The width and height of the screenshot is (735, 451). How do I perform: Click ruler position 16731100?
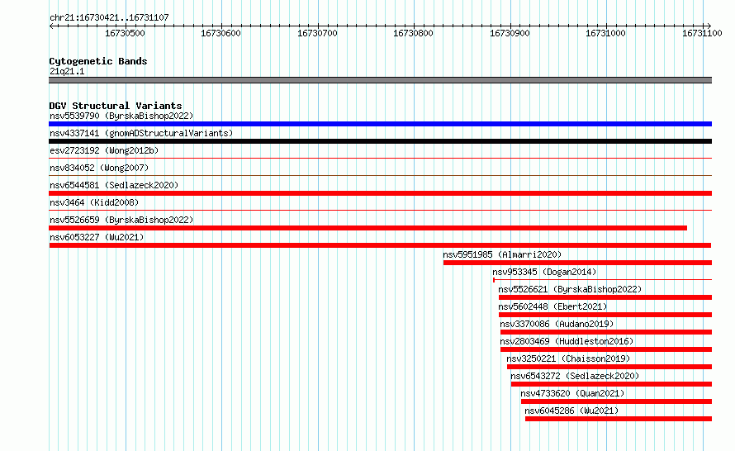[x=702, y=33]
